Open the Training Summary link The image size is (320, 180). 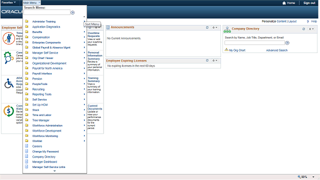(93, 79)
